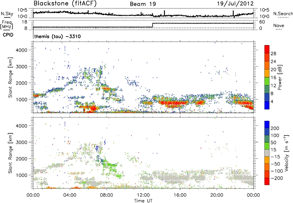Viewport: 293px width, 203px height.
Task: Click the 'themis (tau) -3310' label
Action: pos(58,36)
